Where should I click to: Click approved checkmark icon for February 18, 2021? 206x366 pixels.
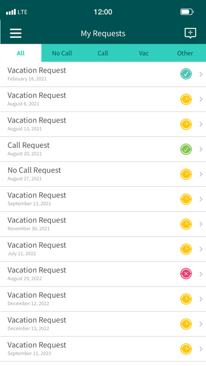[186, 74]
